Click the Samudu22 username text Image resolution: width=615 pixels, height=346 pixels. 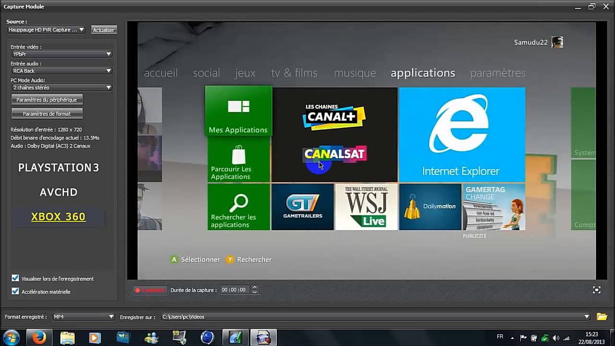click(x=531, y=42)
